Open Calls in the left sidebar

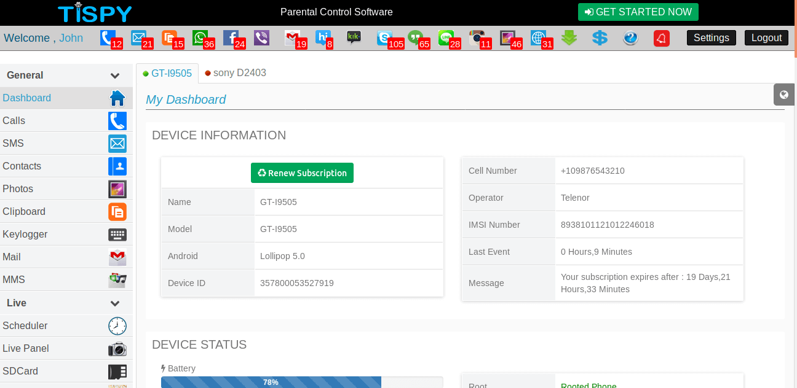click(x=66, y=121)
